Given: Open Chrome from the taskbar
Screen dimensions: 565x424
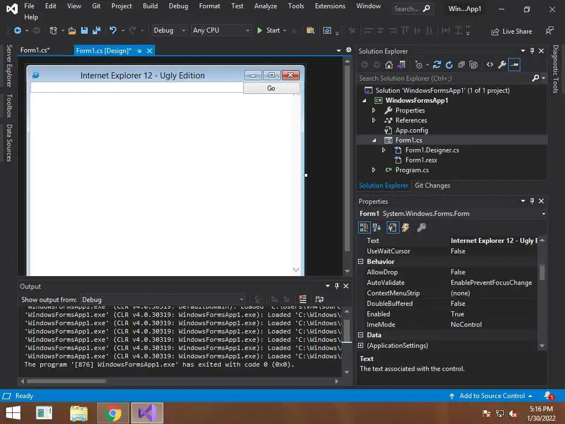Looking at the screenshot, I should click(x=113, y=413).
